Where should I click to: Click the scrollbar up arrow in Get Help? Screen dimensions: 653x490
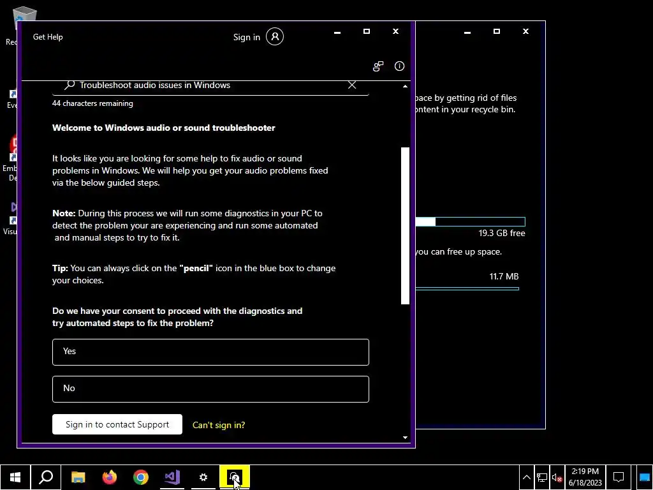tap(405, 86)
